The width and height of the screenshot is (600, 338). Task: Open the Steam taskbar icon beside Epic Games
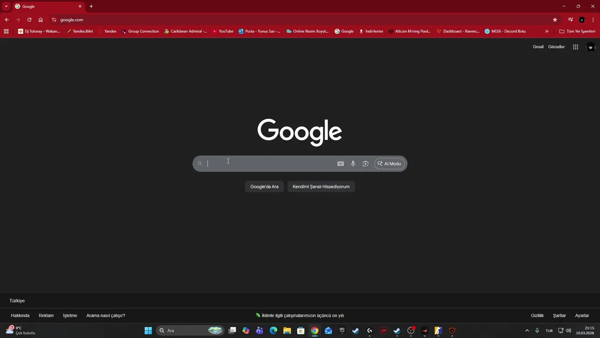point(356,330)
